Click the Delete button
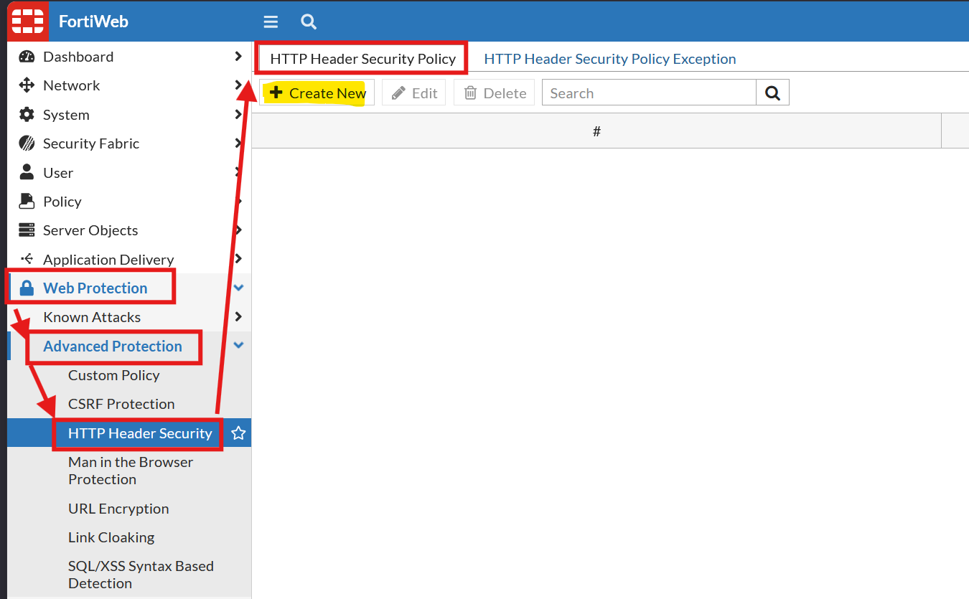969x599 pixels. coord(495,93)
